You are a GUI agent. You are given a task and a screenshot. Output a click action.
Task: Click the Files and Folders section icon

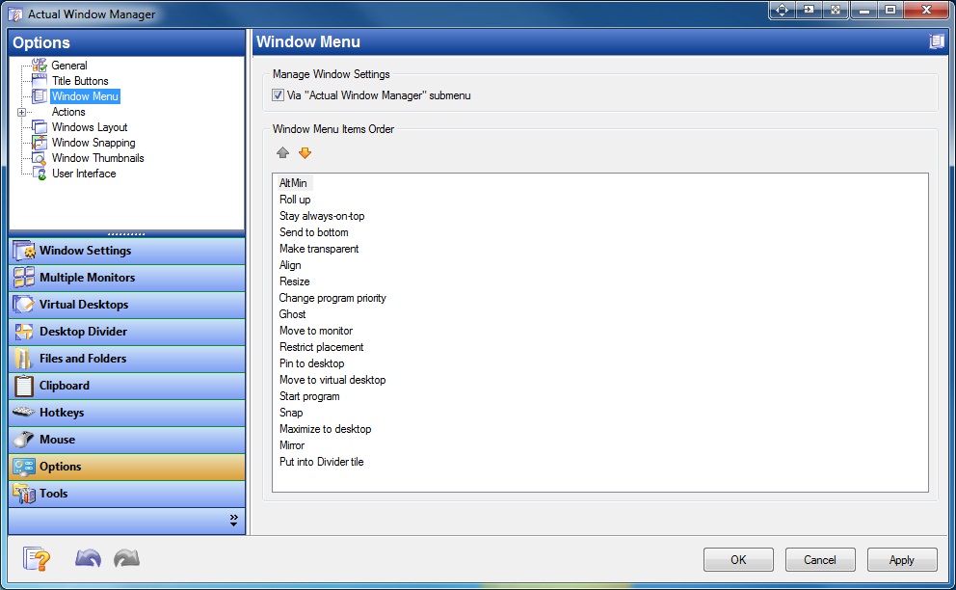24,359
